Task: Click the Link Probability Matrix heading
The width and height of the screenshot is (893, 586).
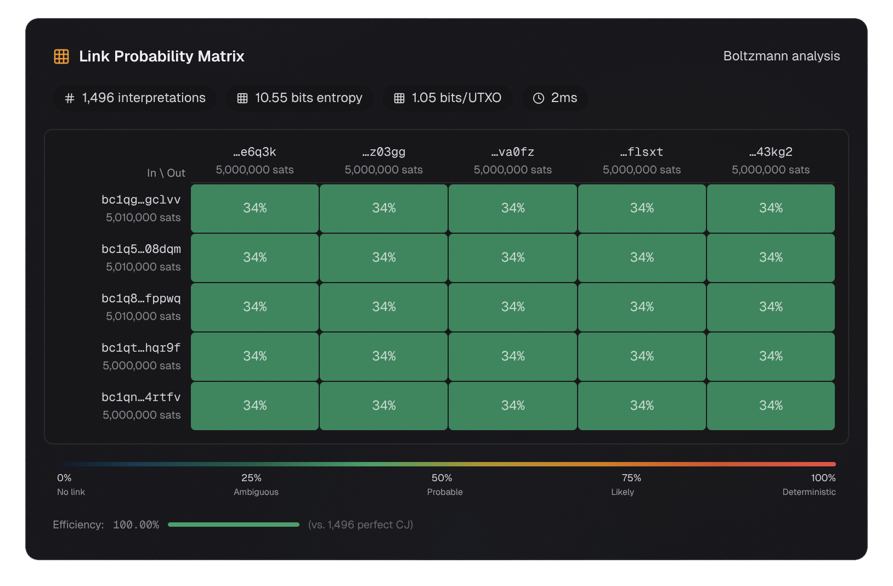Action: [162, 55]
